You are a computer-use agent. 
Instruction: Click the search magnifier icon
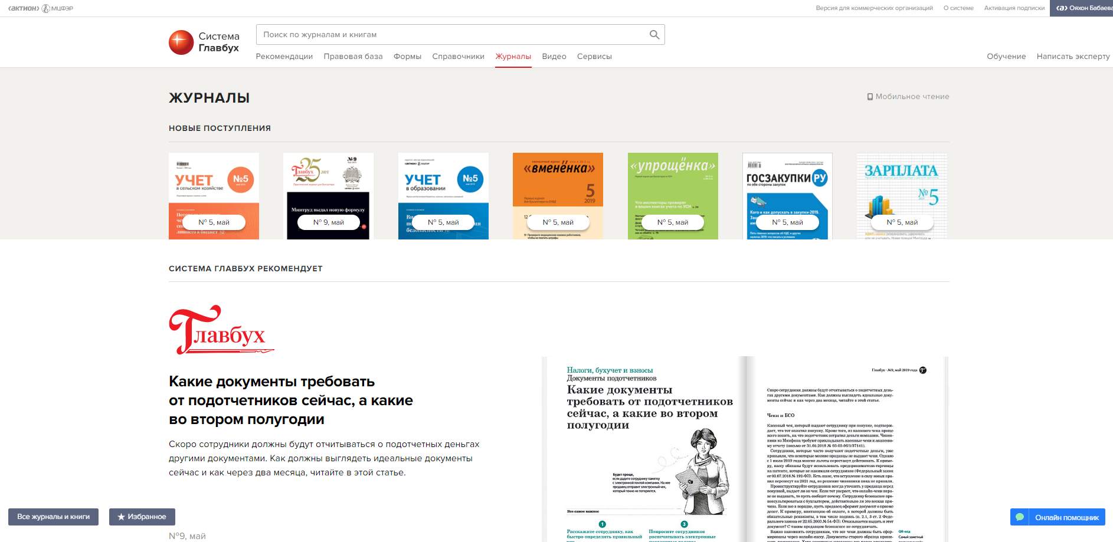tap(654, 35)
